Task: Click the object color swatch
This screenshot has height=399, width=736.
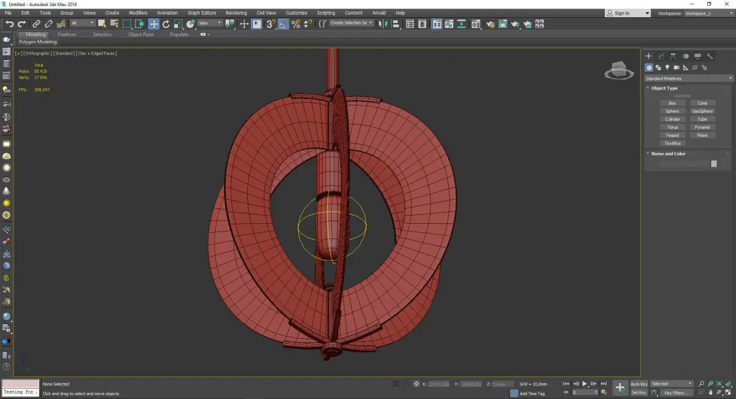Action: click(714, 164)
